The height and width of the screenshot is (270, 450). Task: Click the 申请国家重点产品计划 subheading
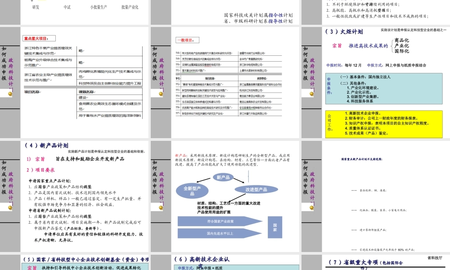coord(49,181)
